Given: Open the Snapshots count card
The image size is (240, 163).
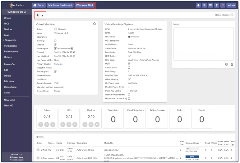Looking at the screenshot, I should pyautogui.click(x=113, y=118).
